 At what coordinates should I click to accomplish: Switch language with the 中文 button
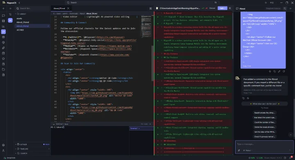click(272, 2)
